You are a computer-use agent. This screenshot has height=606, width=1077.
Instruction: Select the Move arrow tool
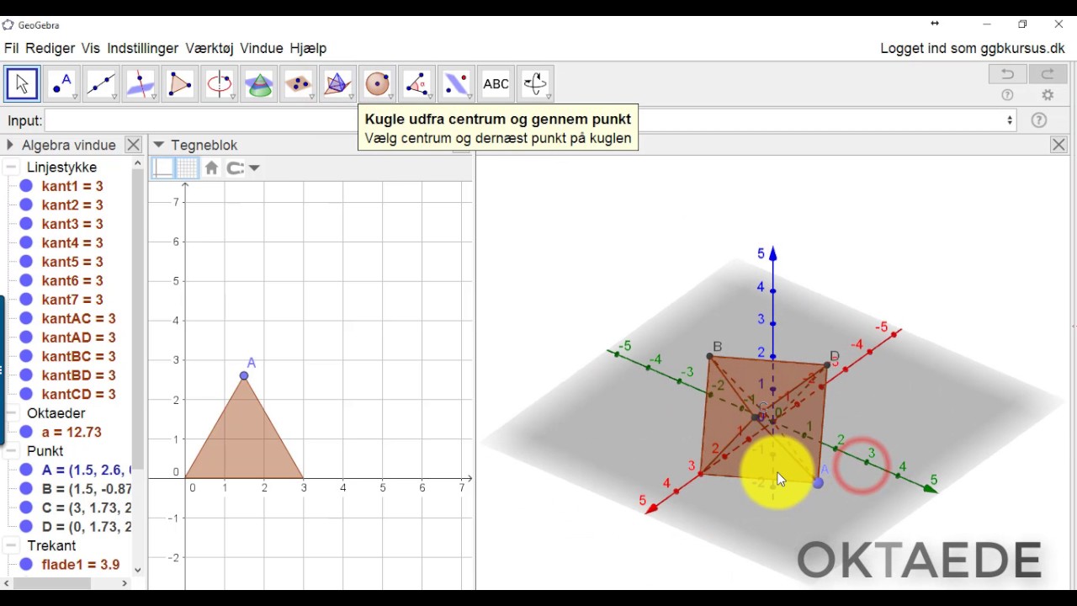[x=22, y=84]
